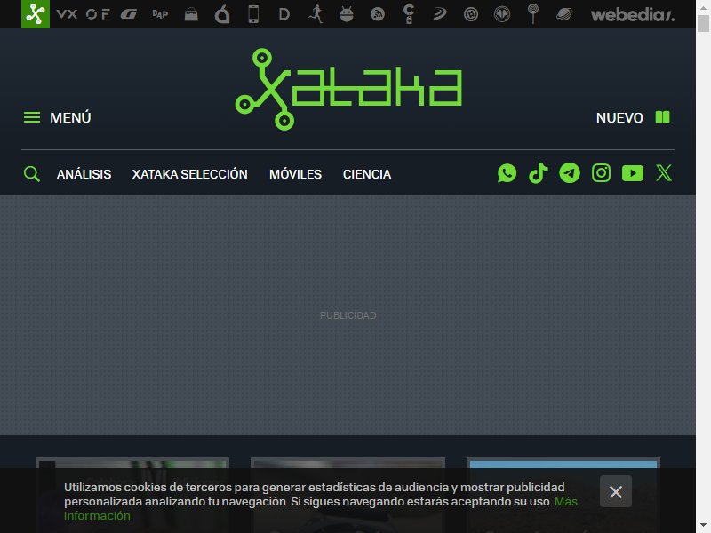Viewport: 711px width, 533px height.
Task: Close the cookie notice banner
Action: coord(616,492)
